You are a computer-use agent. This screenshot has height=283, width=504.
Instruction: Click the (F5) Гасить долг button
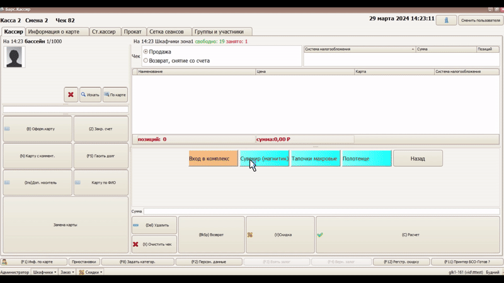pyautogui.click(x=101, y=155)
